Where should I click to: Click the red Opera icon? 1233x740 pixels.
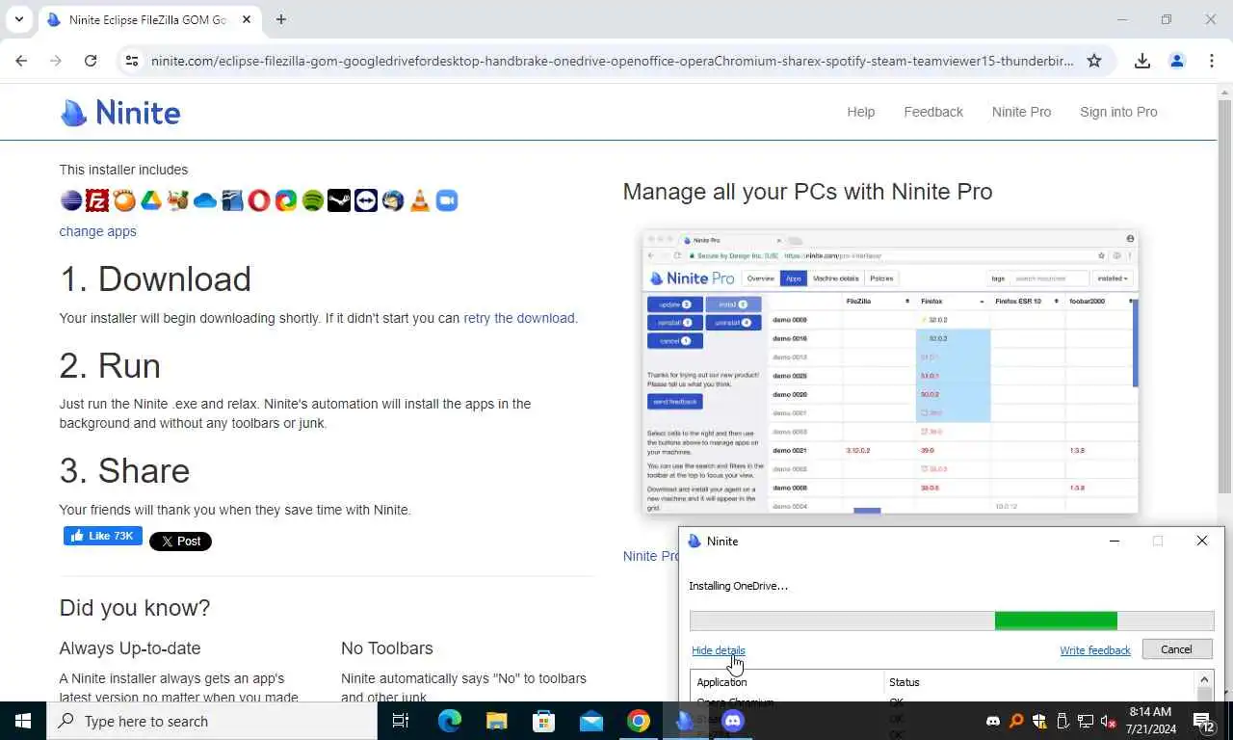[259, 200]
